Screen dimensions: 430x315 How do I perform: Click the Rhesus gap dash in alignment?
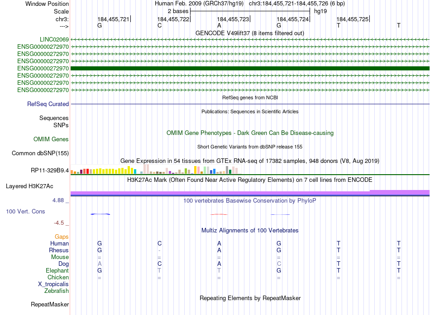pyautogui.click(x=159, y=250)
